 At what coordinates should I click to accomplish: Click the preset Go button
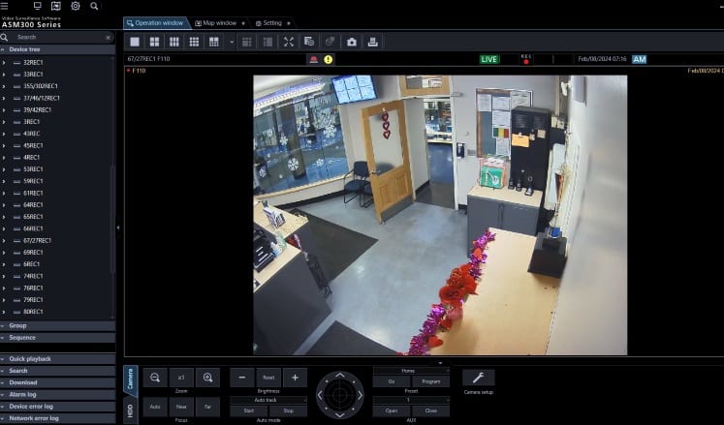392,381
